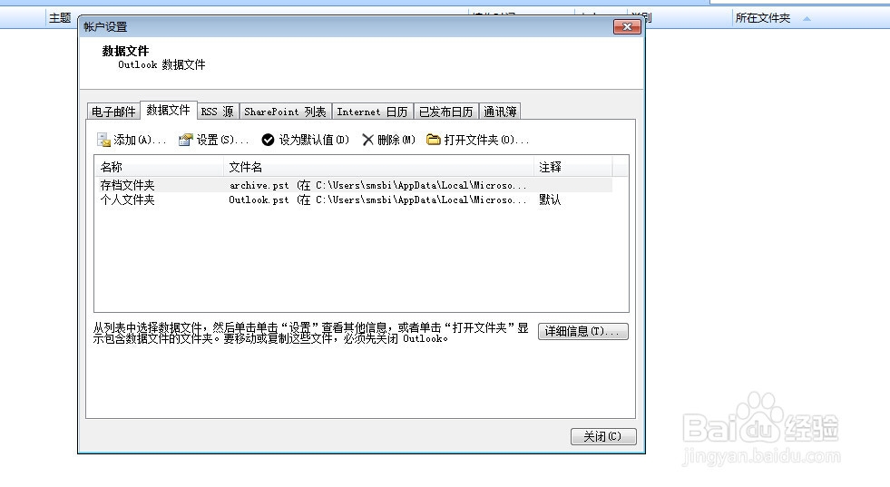This screenshot has height=487, width=890.
Task: Switch to the 电子邮件 tab
Action: click(113, 112)
